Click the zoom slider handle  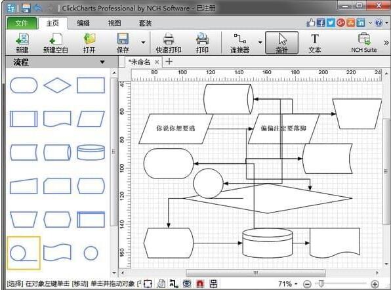point(321,283)
